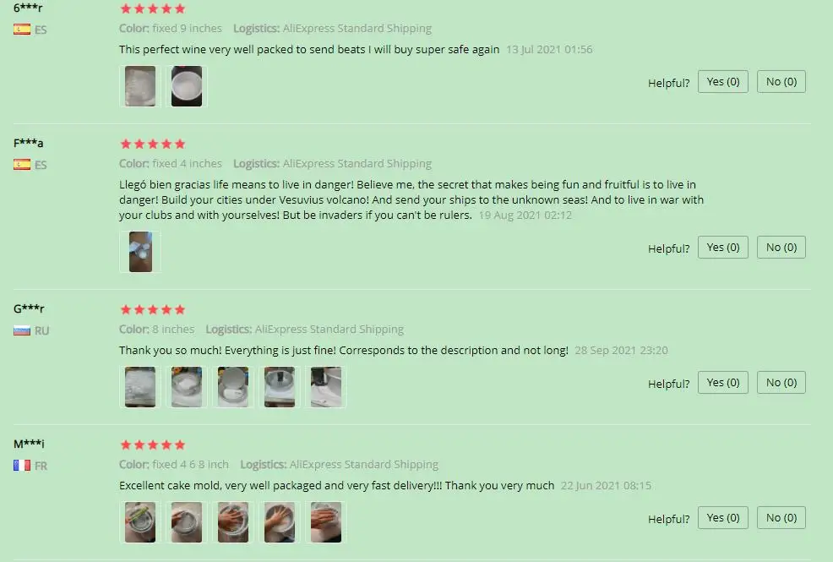Screen dimensions: 833x562
Task: Vote No on G***r's review
Action: click(781, 383)
